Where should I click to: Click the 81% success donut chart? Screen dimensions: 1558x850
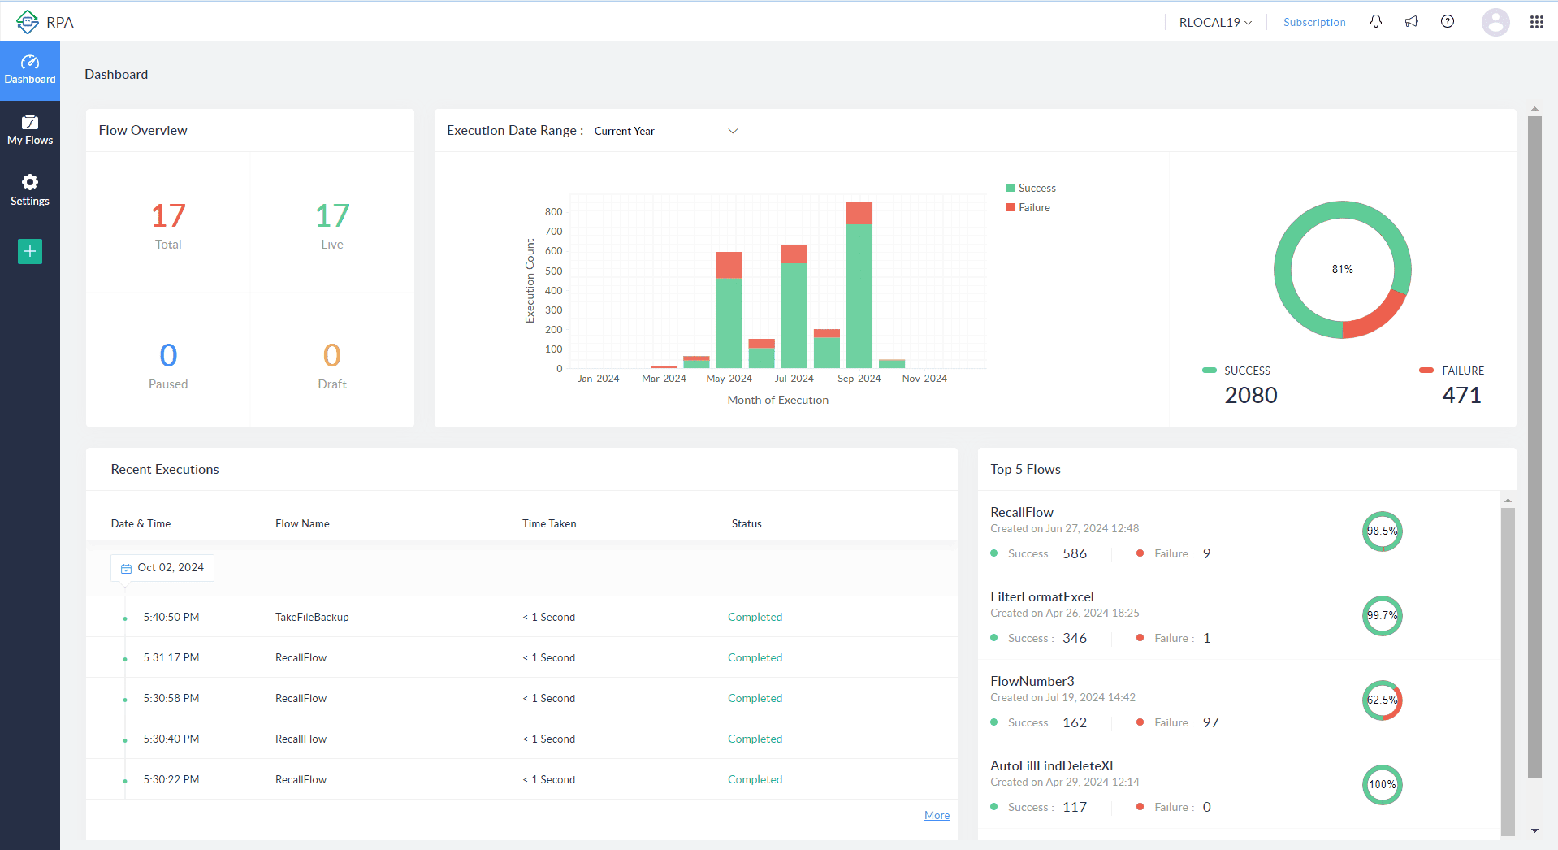pos(1341,269)
